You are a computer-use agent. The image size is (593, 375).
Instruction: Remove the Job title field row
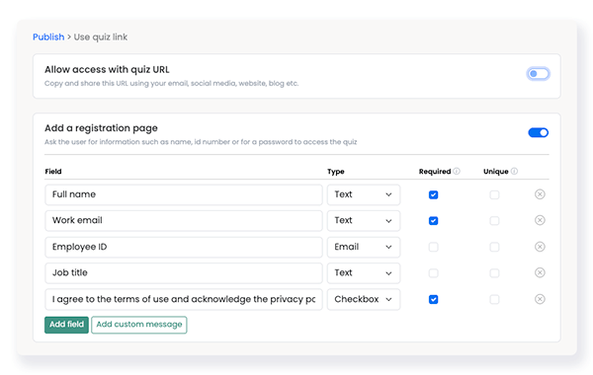(x=540, y=272)
